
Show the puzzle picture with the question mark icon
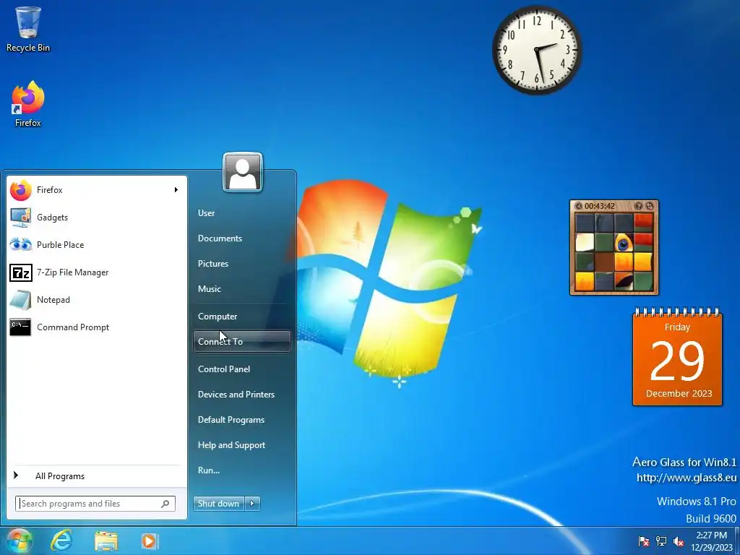[639, 206]
